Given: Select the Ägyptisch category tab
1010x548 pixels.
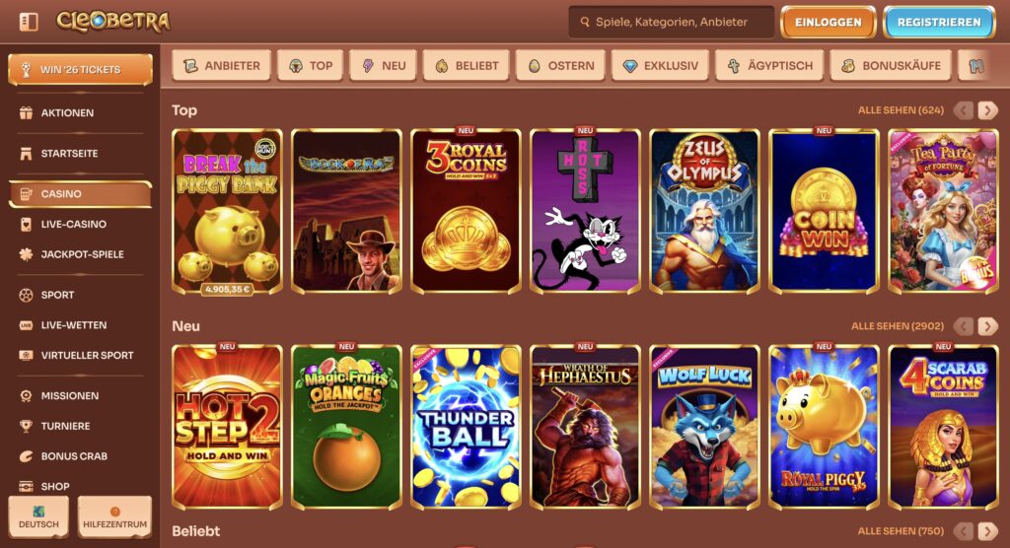Looking at the screenshot, I should click(769, 66).
